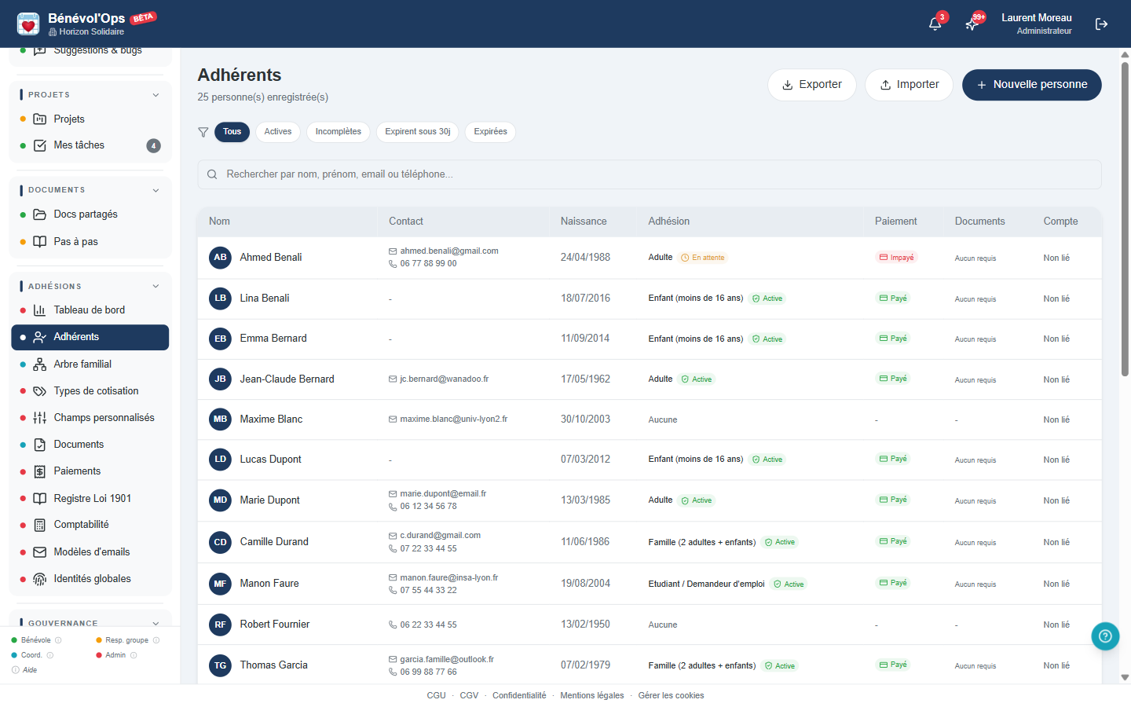Screen dimensions: 1131x707
Task: Toggle the GOUVERNANCE section chevron
Action: pyautogui.click(x=156, y=623)
